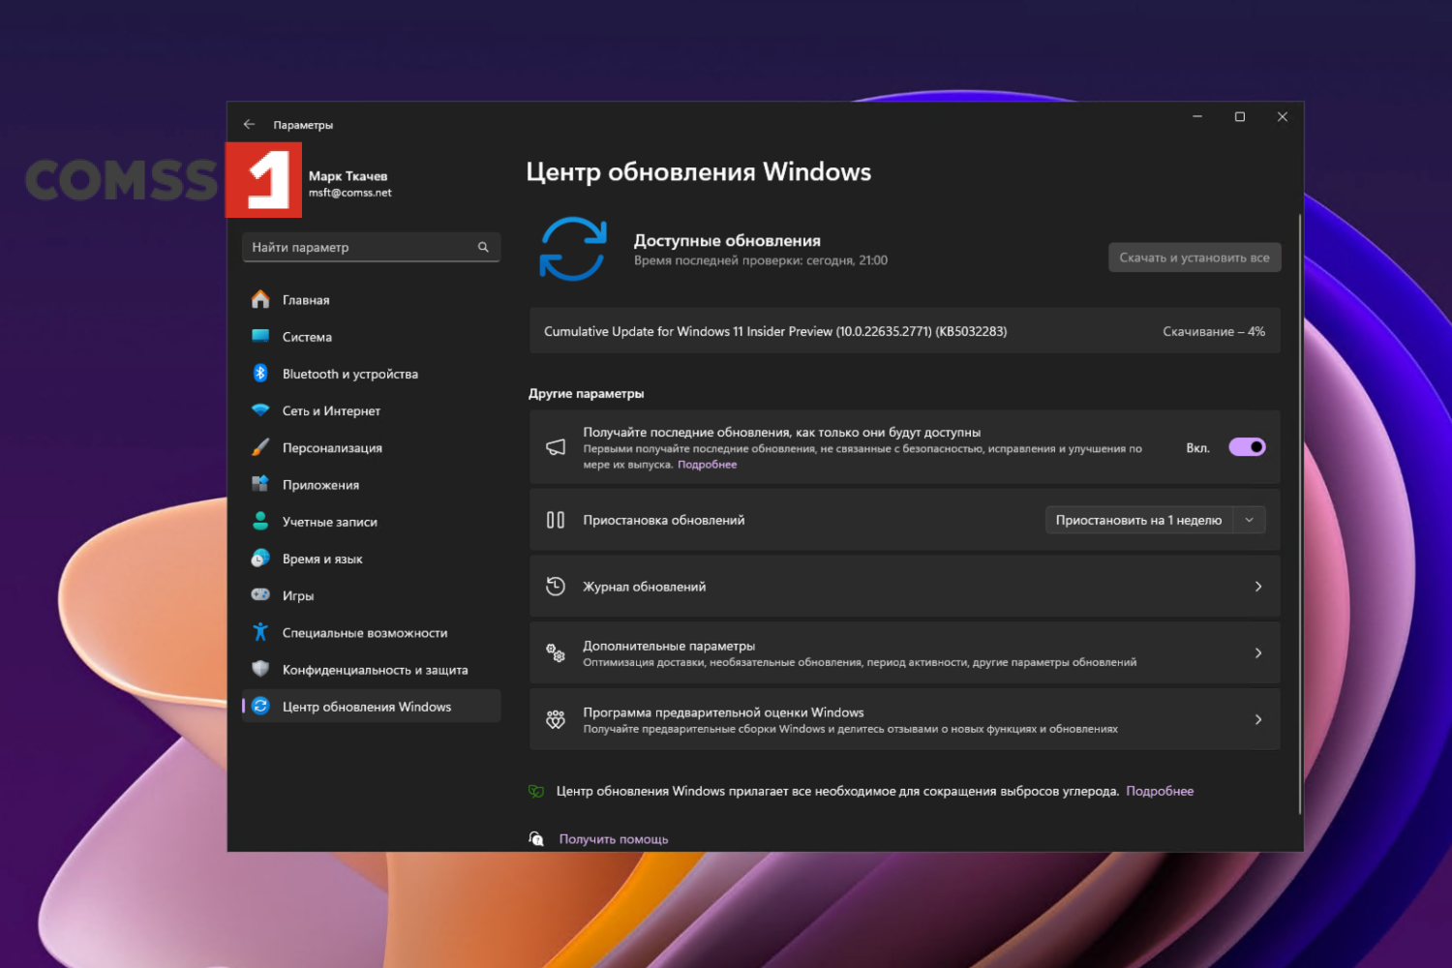This screenshot has height=968, width=1452.
Task: Navigate to Приложения
Action: coord(372,484)
